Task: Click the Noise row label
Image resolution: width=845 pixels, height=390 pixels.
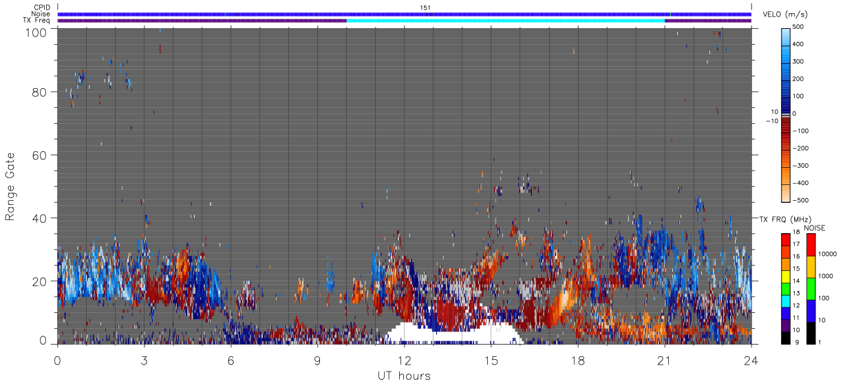Action: 41,14
